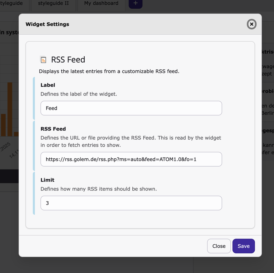Select the Limit field showing 3
Image resolution: width=274 pixels, height=273 pixels.
[131, 203]
